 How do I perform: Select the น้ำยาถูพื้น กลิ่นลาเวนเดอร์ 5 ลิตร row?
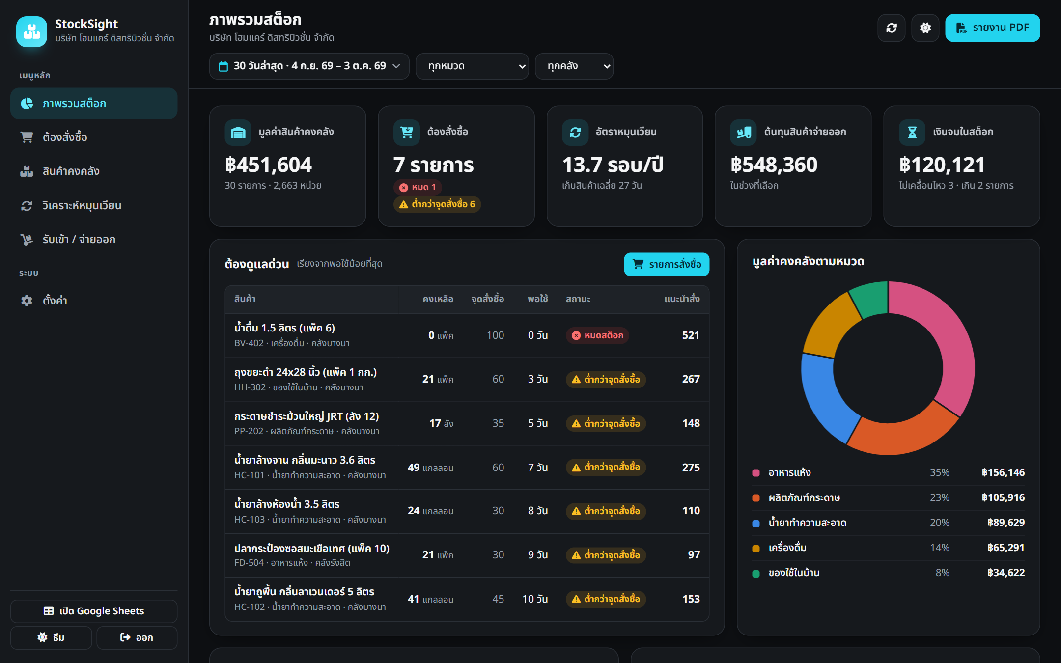[467, 599]
